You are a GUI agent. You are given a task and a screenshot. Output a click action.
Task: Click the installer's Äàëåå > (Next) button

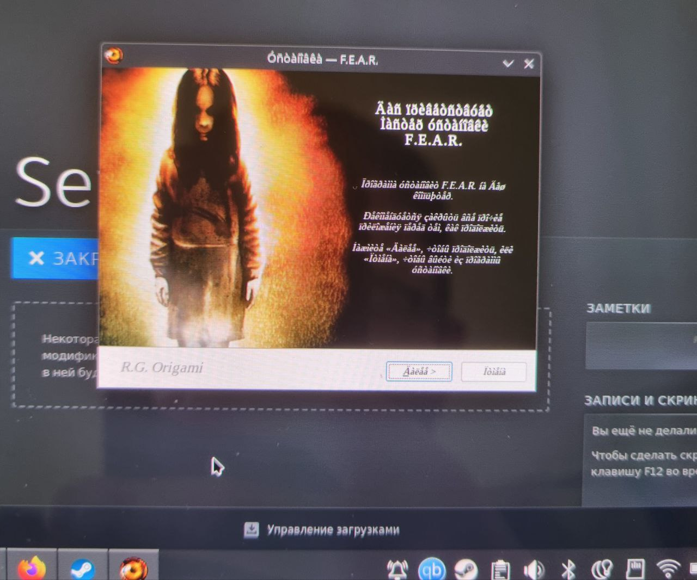click(419, 372)
